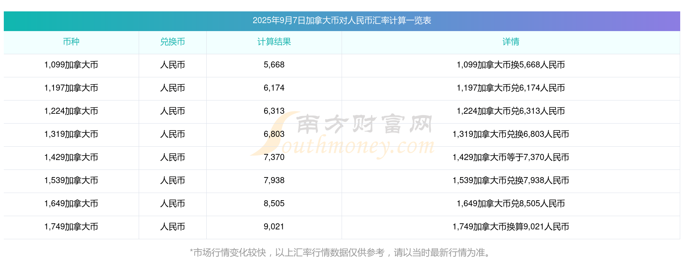Viewport: 684px width, 273px height.
Task: Click detail 1,649加拿大币兑8,505人民币
Action: coord(511,204)
